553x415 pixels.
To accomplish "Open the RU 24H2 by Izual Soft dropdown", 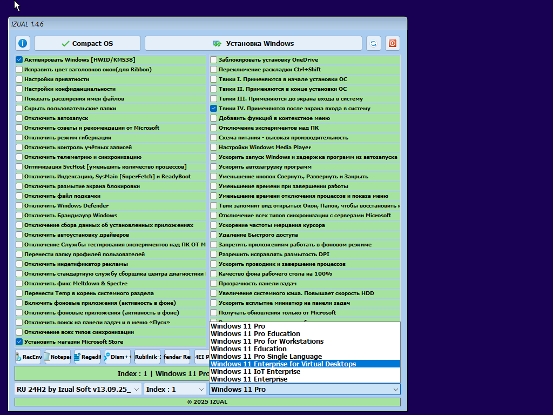I will click(78, 389).
